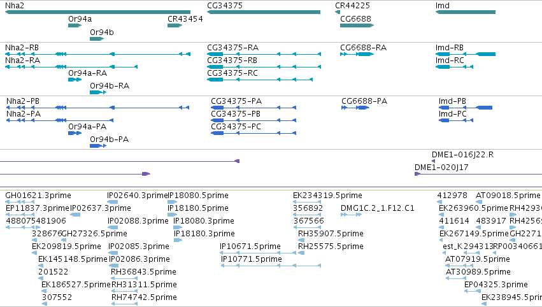Click the Nha2-PA protein label

coord(24,114)
